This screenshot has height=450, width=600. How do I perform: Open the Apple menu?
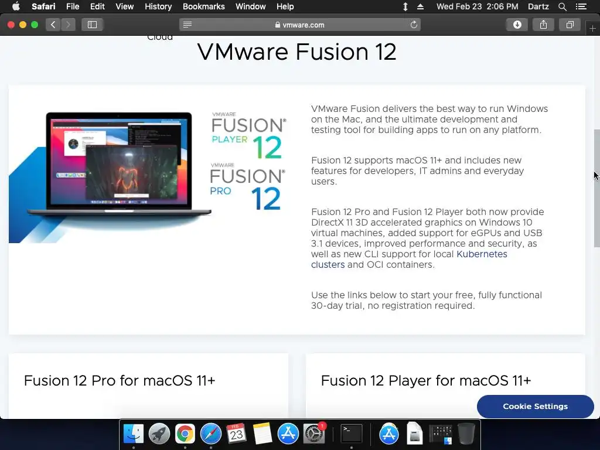click(16, 6)
